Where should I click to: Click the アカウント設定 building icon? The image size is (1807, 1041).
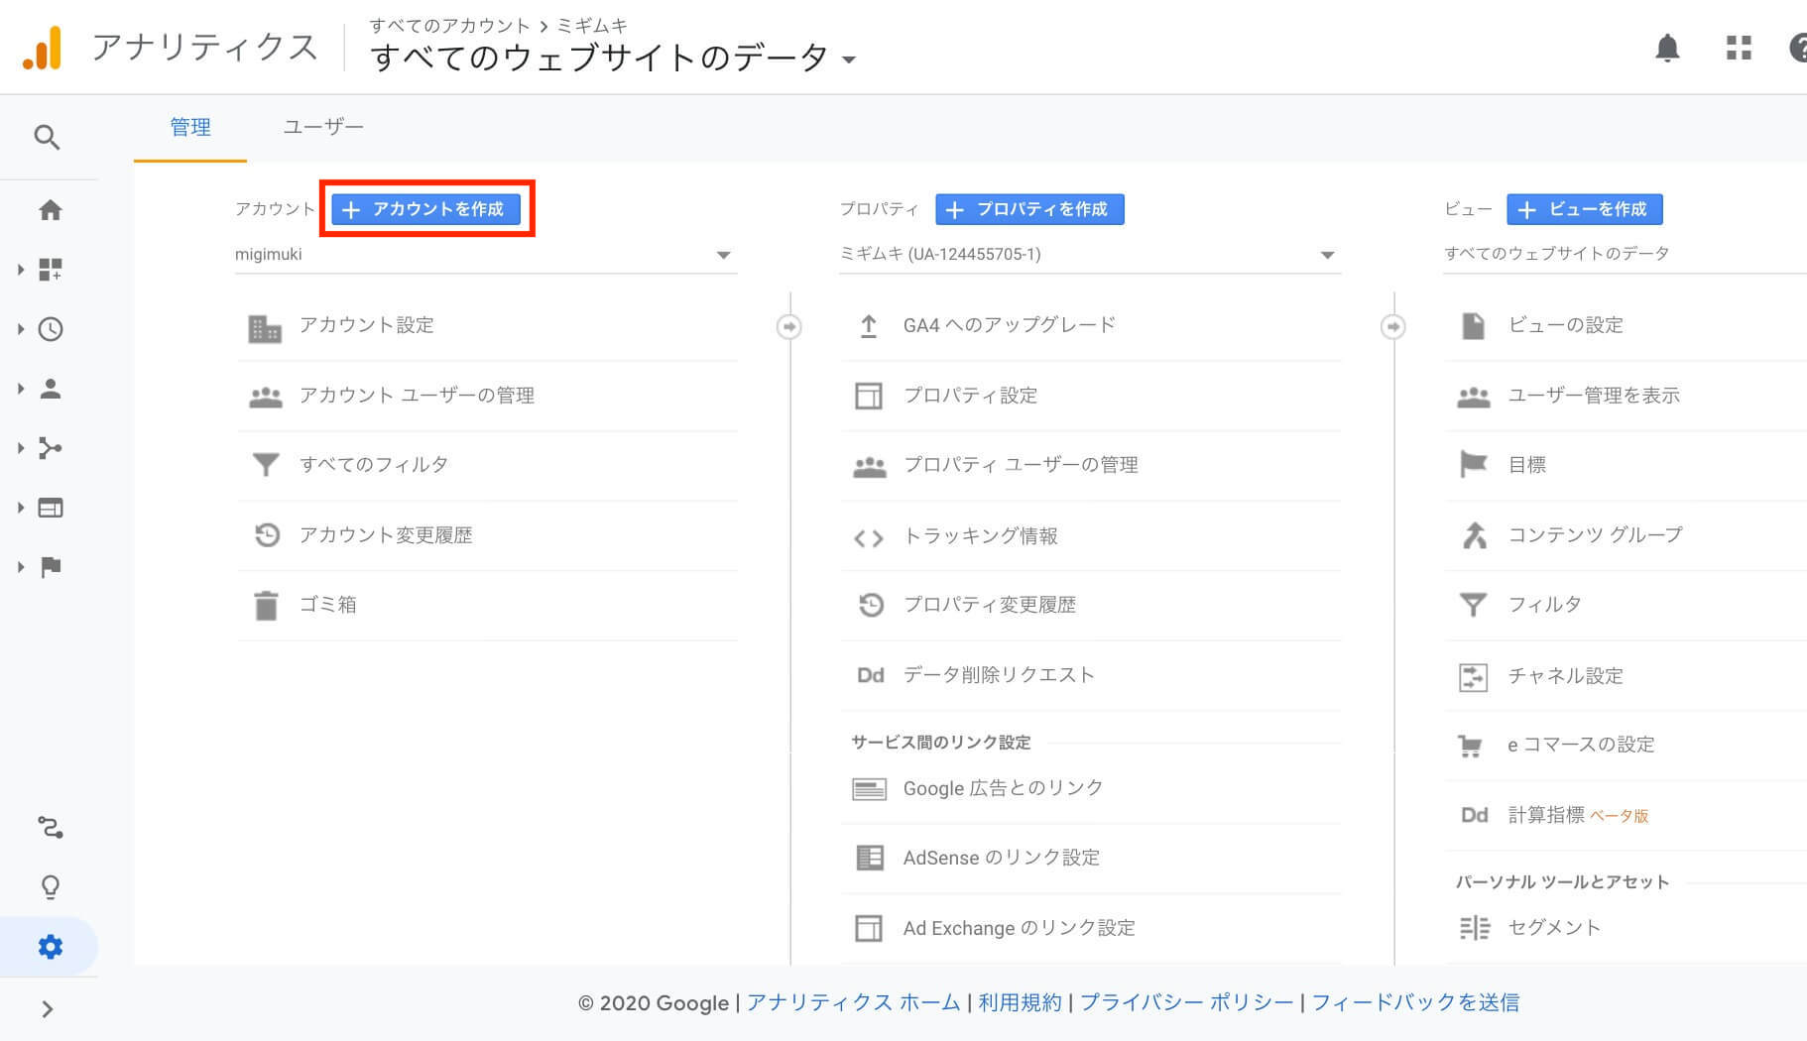265,327
